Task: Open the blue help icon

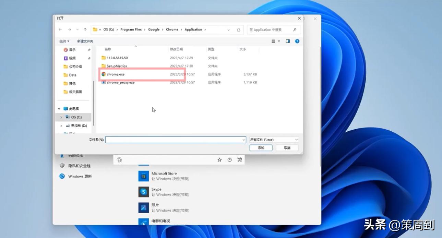Action: pos(297,41)
